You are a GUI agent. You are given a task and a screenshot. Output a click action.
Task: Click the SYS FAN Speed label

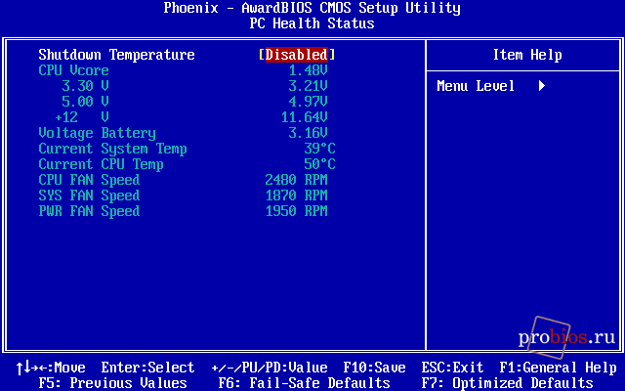coord(89,195)
